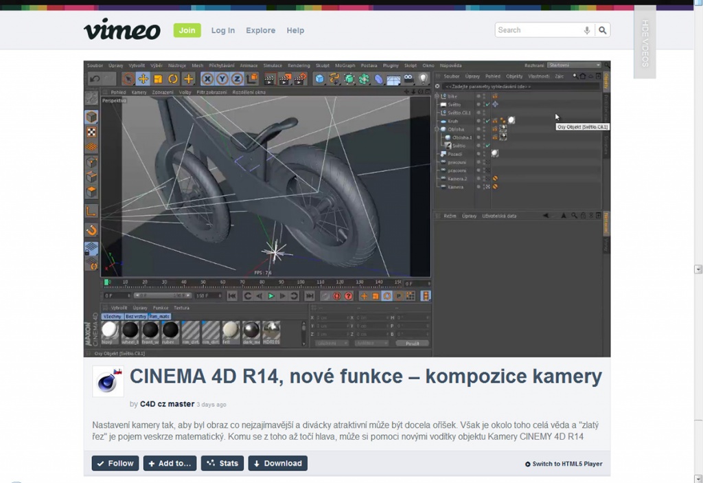The image size is (703, 483).
Task: Add a light using the bulb icon
Action: tap(423, 79)
